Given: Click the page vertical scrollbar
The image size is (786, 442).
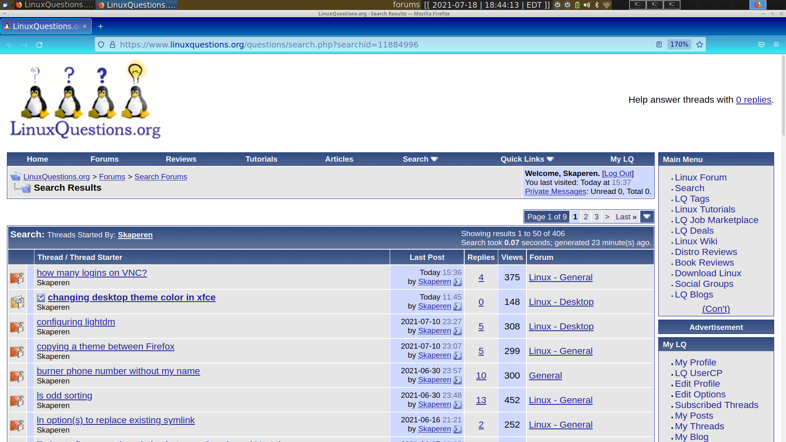Looking at the screenshot, I should tap(784, 95).
